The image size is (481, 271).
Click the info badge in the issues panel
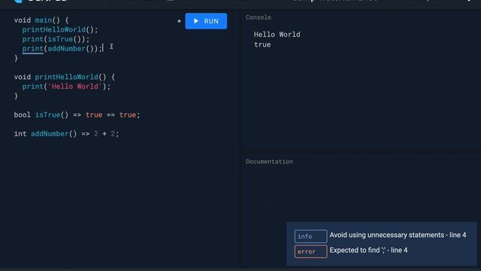pyautogui.click(x=310, y=236)
